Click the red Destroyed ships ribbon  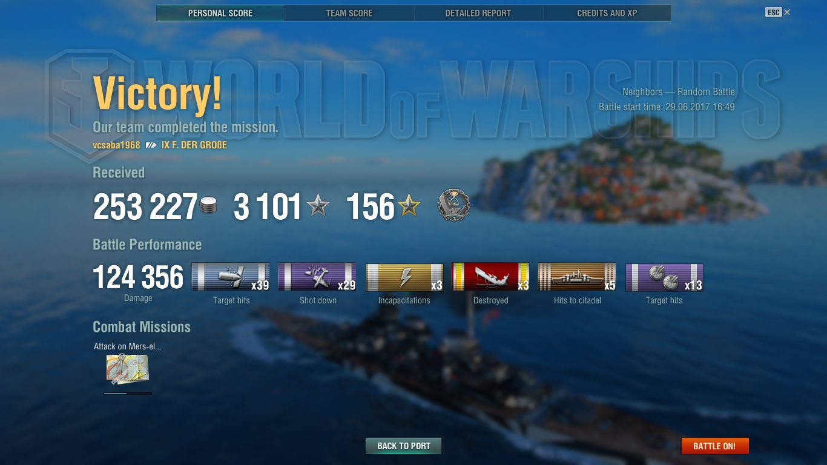490,277
